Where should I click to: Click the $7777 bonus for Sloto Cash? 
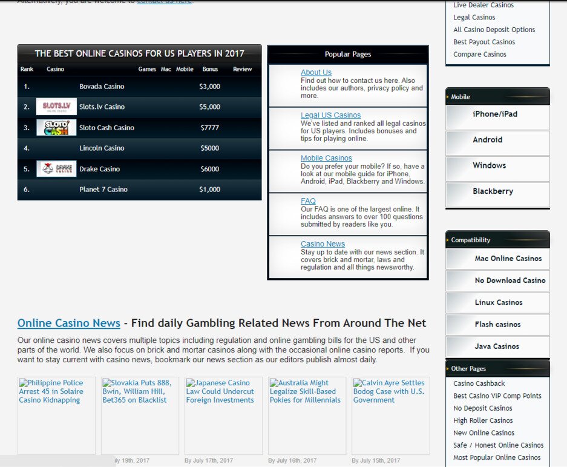coord(210,127)
